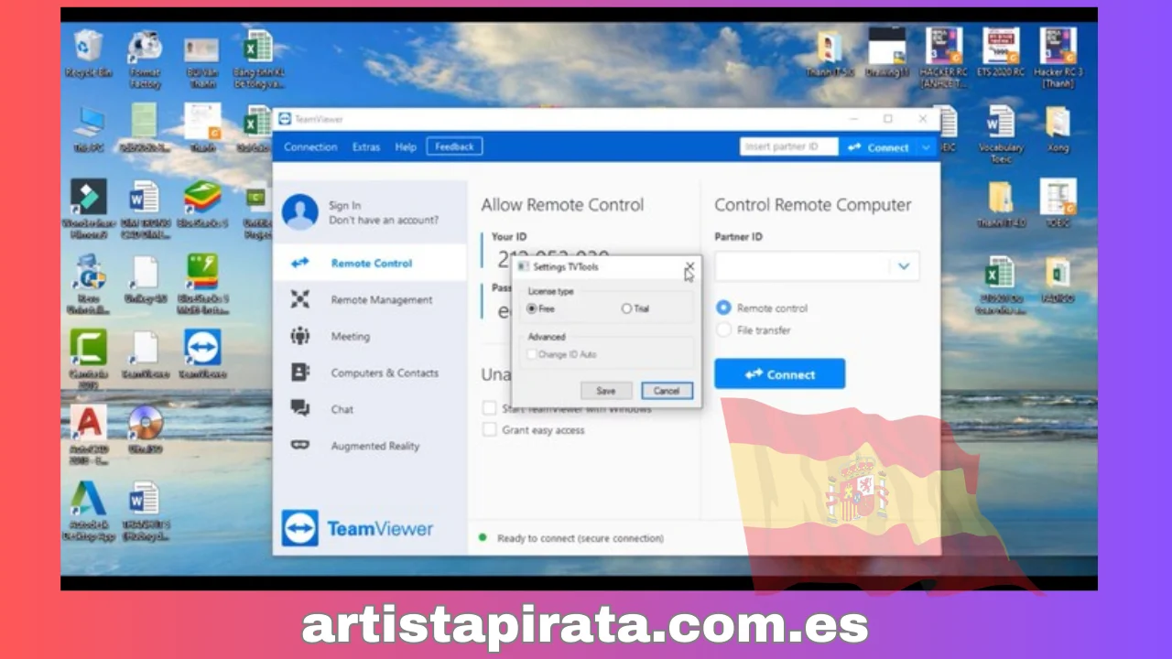Check the Grant easy access box
This screenshot has width=1172, height=659.
point(490,430)
